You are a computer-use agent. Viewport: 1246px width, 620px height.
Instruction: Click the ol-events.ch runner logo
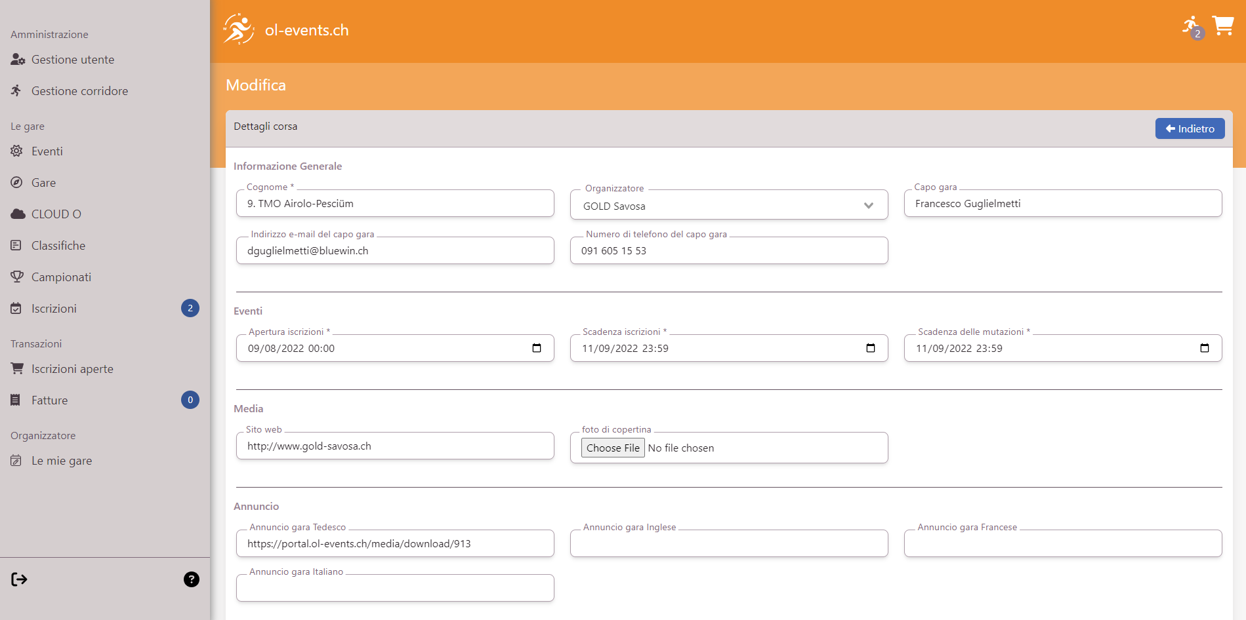coord(239,29)
